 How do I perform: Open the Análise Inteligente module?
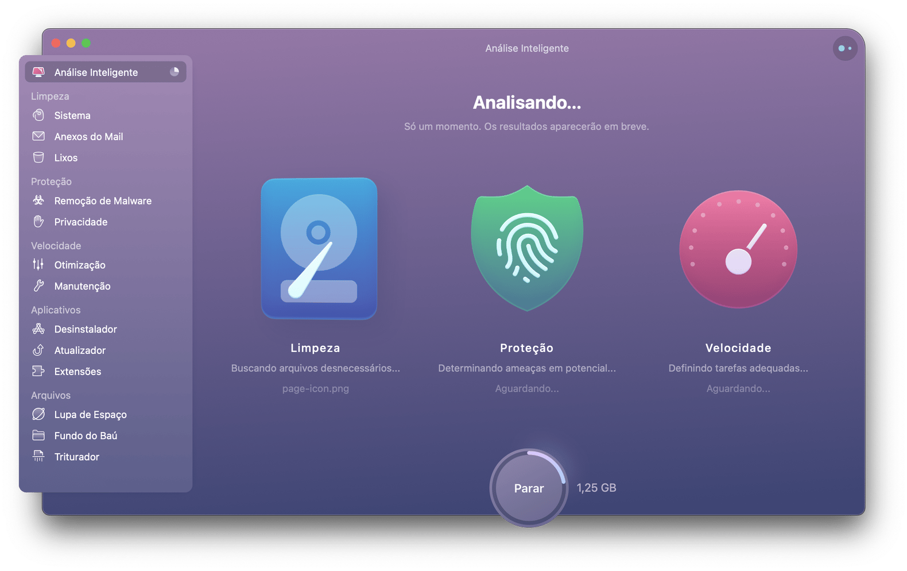pyautogui.click(x=106, y=72)
